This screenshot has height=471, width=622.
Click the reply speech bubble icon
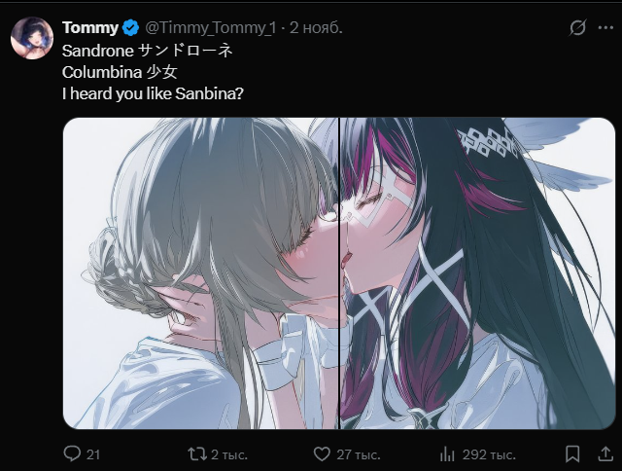point(71,453)
